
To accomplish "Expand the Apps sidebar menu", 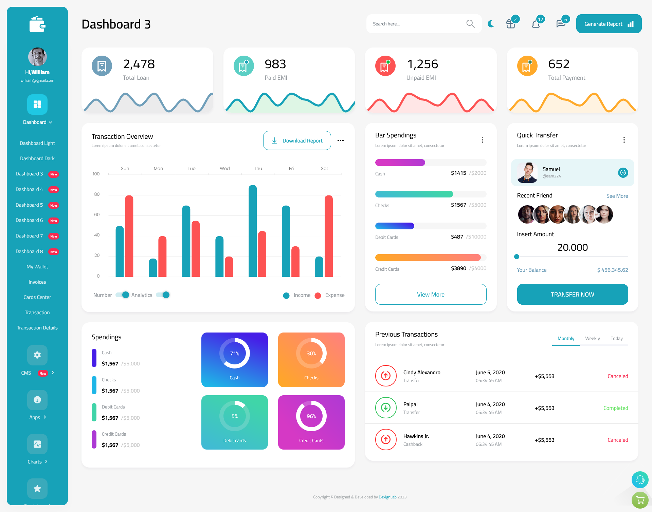I will tap(37, 417).
